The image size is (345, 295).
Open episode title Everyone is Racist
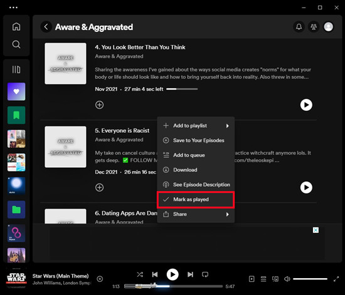tap(122, 130)
